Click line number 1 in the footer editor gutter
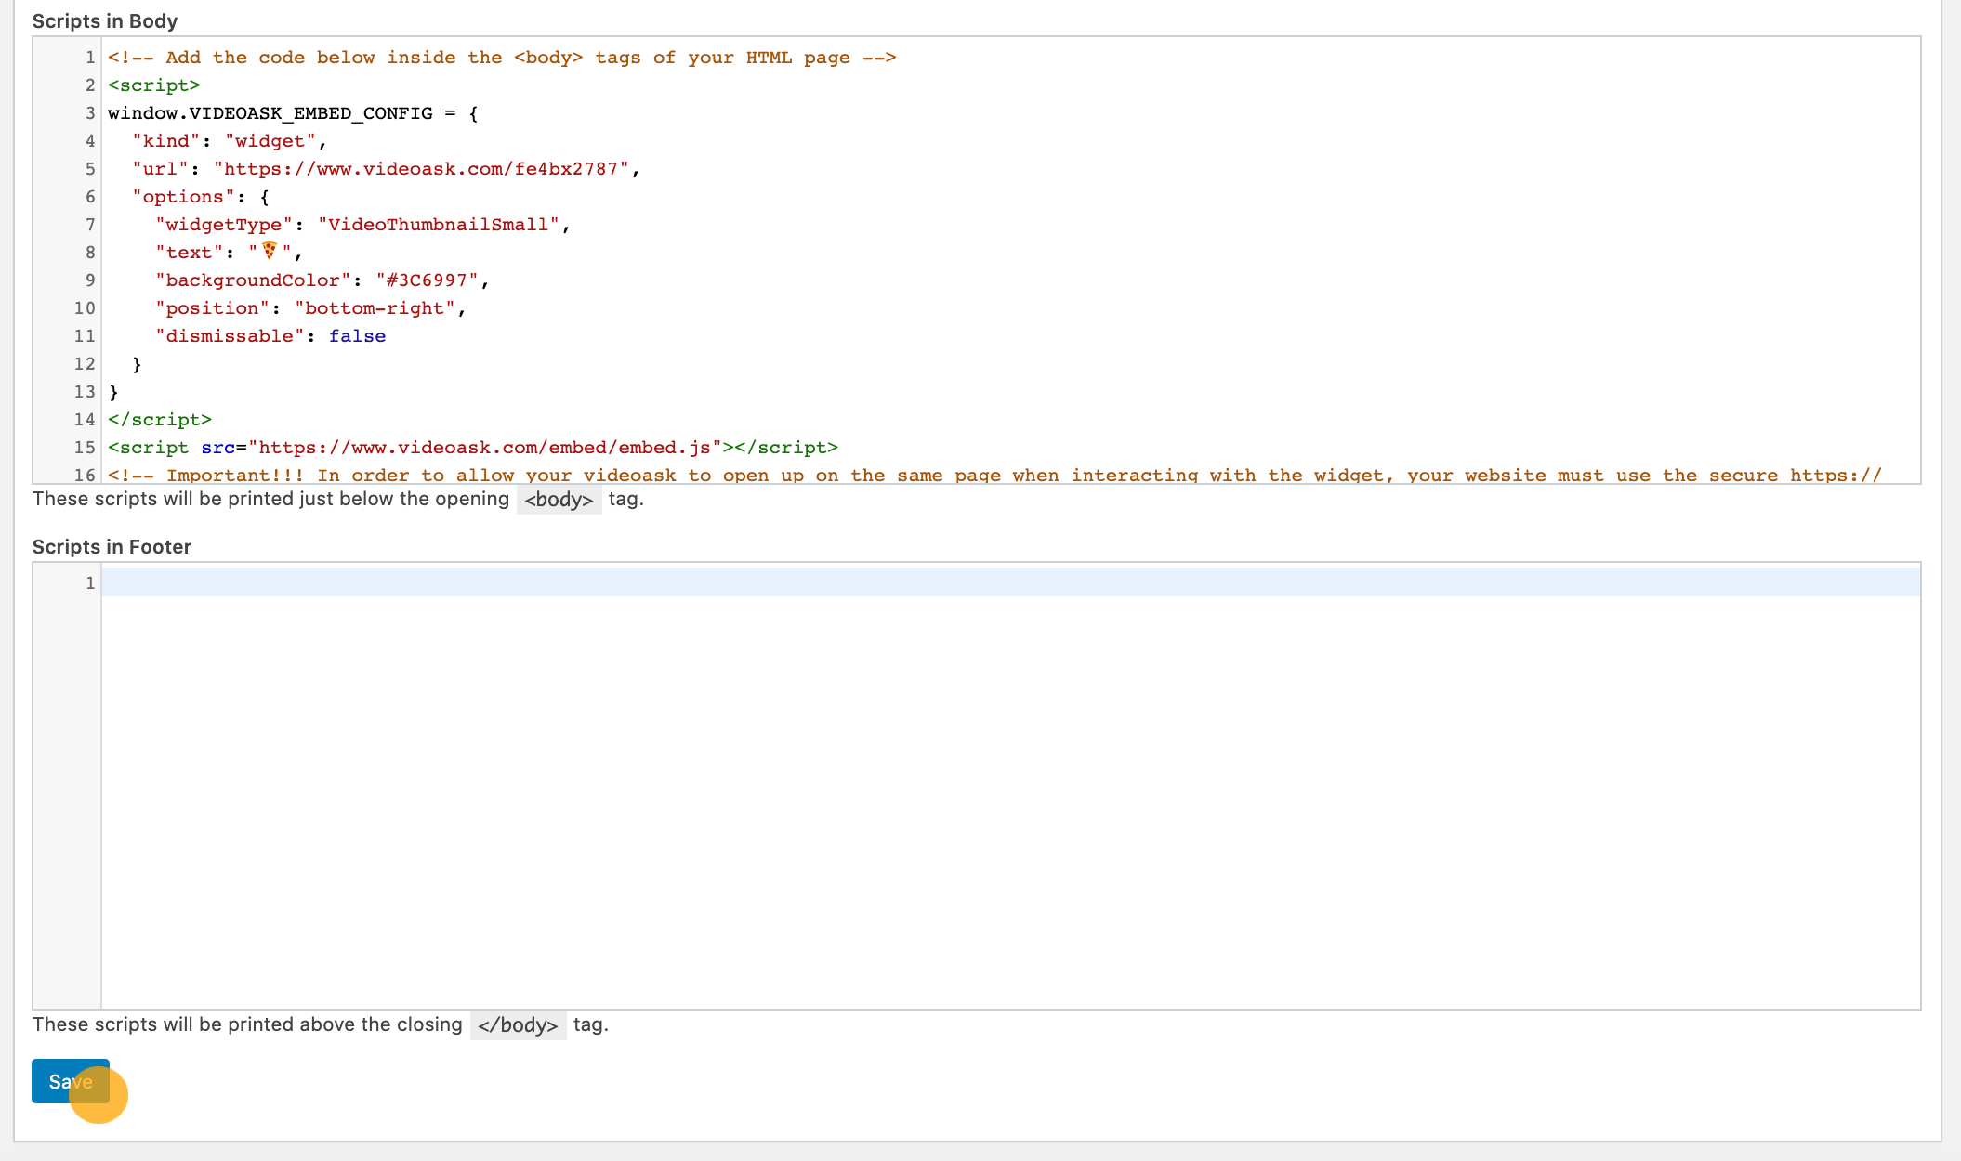Viewport: 1961px width, 1161px height. (x=90, y=583)
